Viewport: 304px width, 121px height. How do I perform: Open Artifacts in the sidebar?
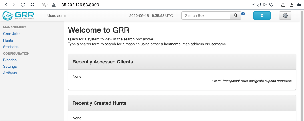(10, 73)
